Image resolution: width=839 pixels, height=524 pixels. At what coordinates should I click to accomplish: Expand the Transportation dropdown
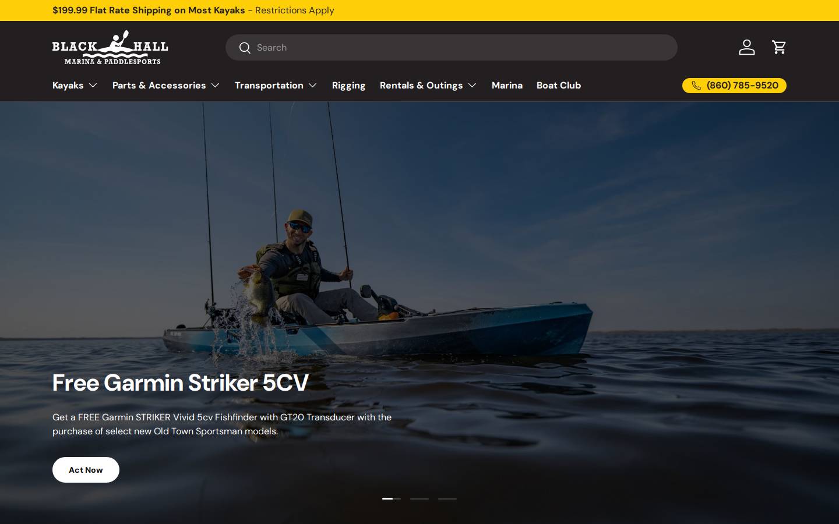point(276,86)
